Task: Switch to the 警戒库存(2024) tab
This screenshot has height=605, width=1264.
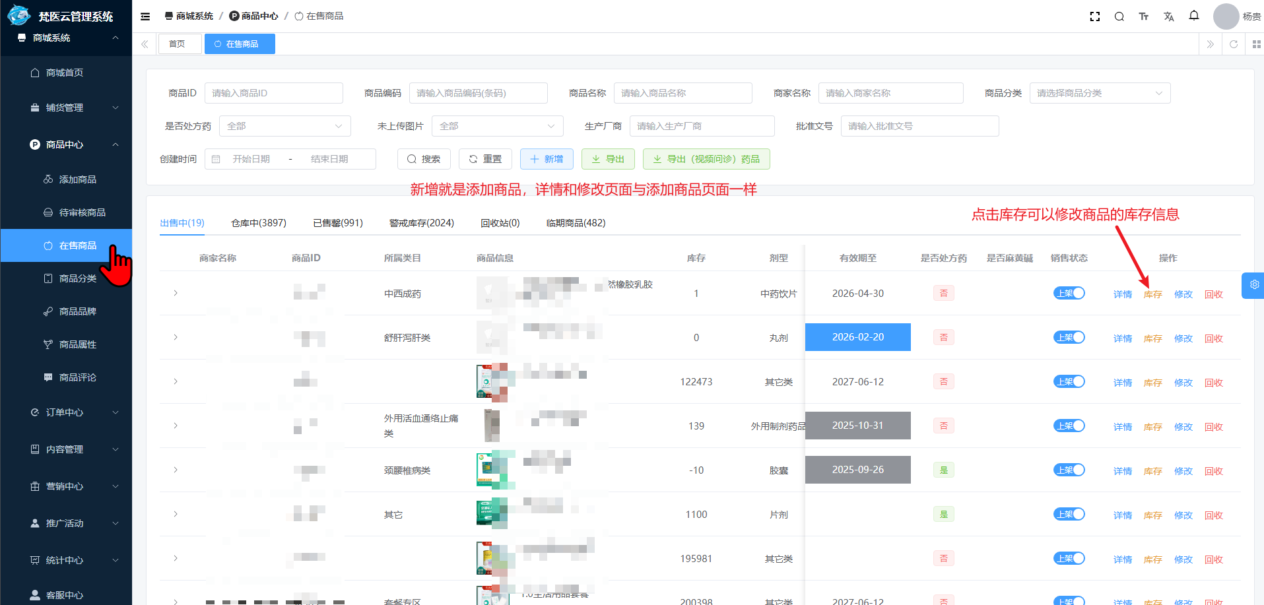Action: [422, 222]
